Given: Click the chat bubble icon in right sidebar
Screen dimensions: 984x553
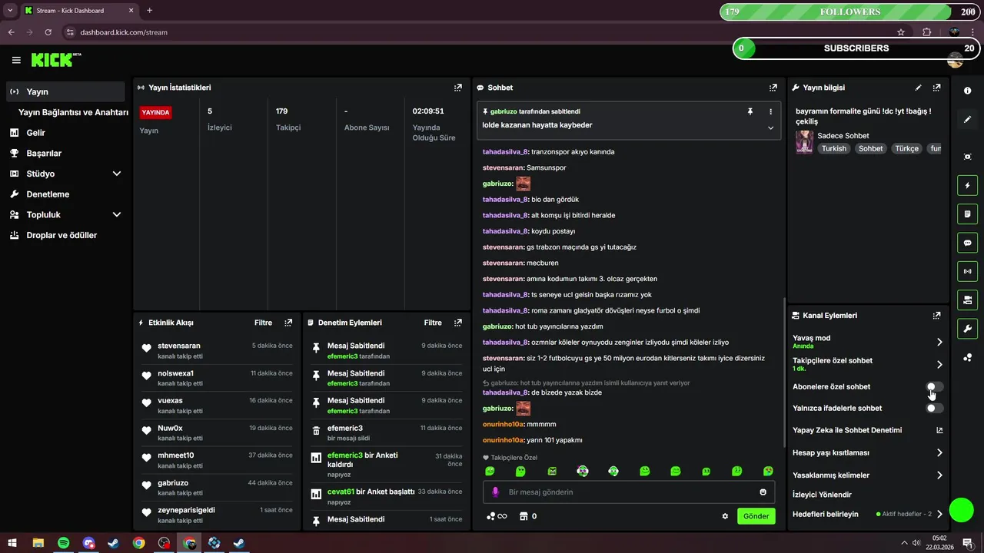Looking at the screenshot, I should 967,243.
